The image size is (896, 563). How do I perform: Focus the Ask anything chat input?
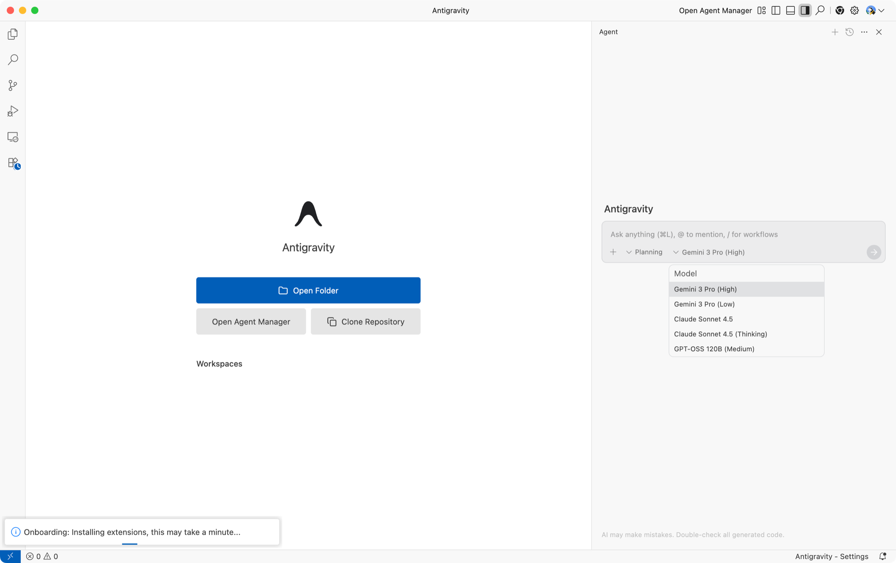pos(735,234)
